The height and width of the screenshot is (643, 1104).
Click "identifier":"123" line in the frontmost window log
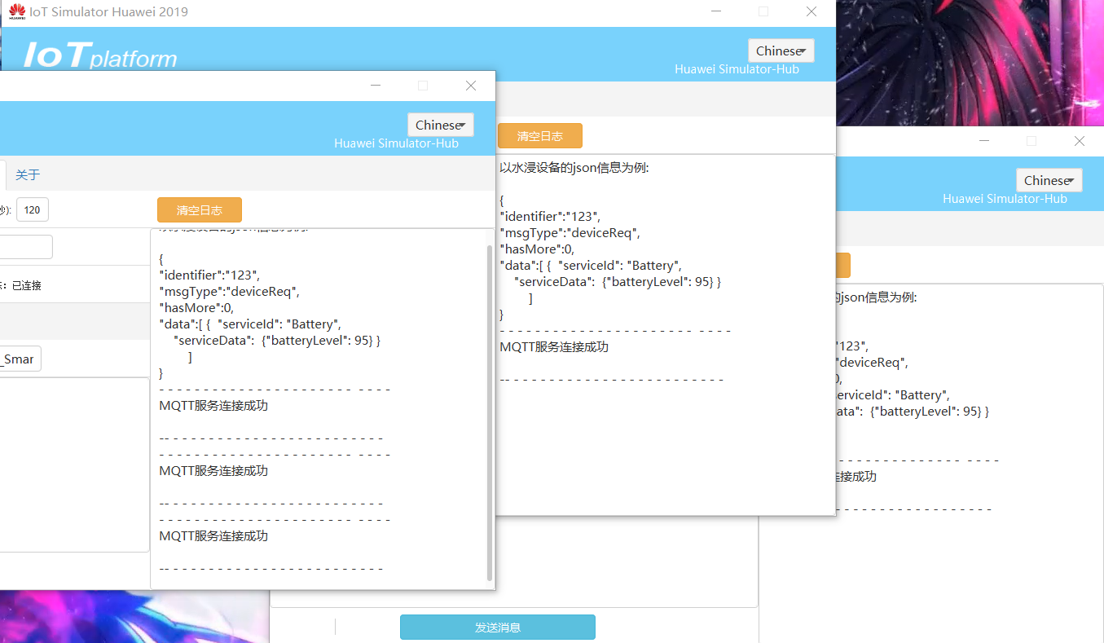[209, 275]
